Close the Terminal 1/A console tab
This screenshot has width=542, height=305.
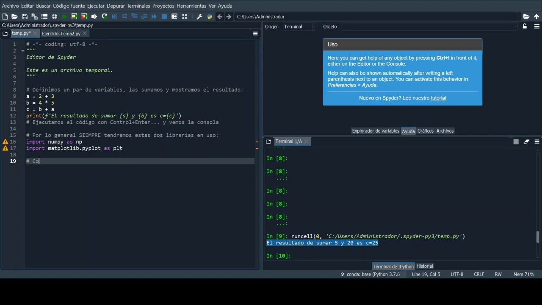point(307,141)
